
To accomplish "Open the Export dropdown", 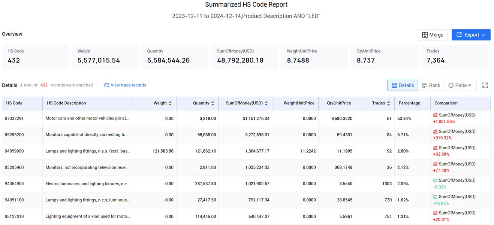I will tap(471, 35).
